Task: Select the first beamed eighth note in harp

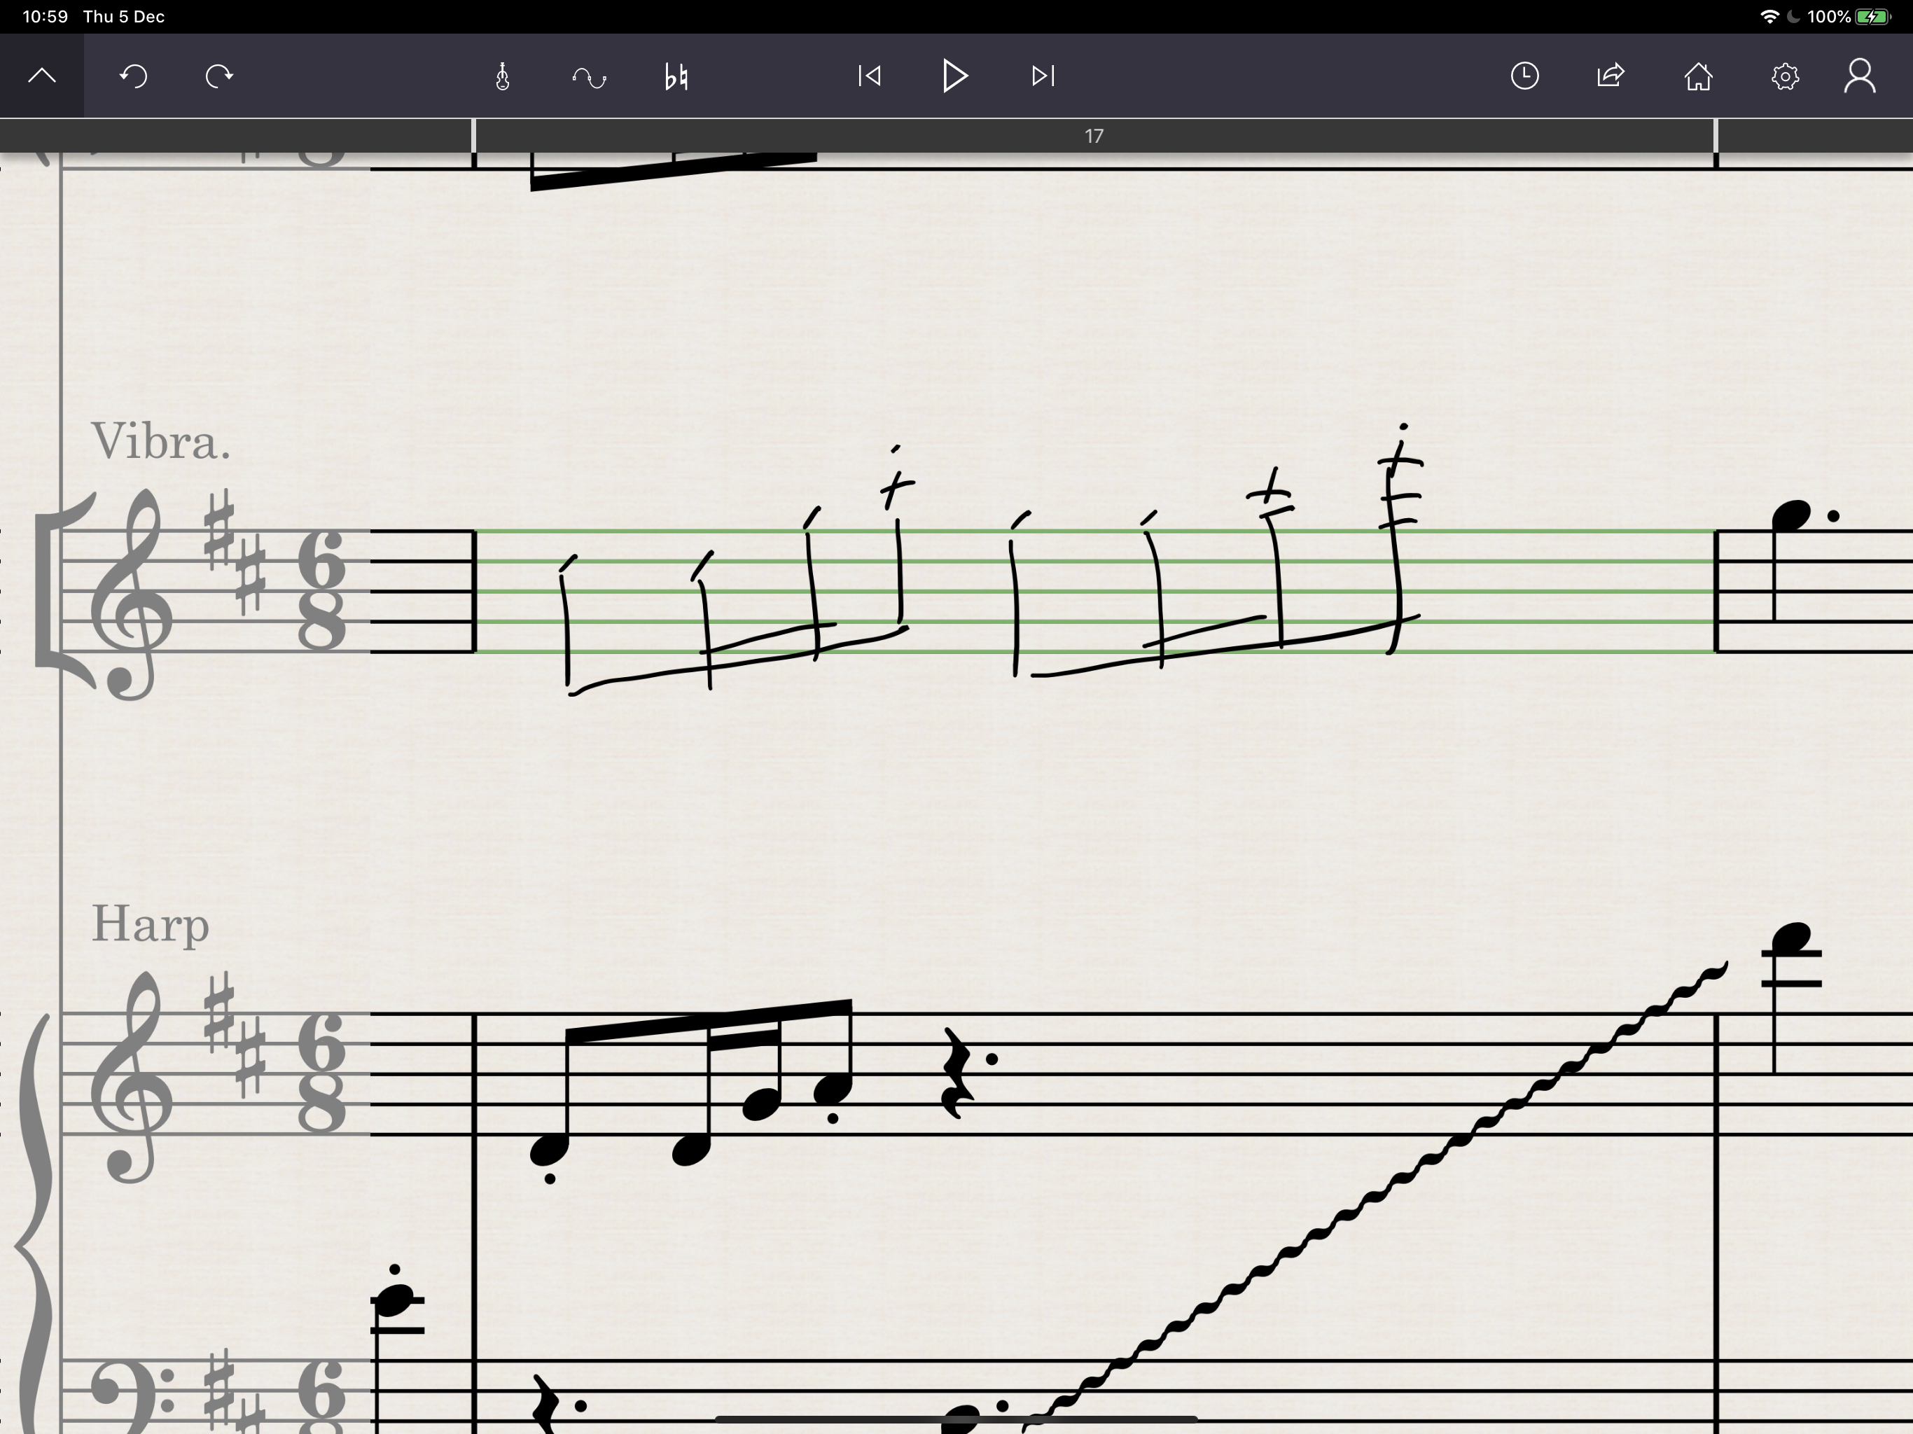Action: click(x=550, y=1150)
